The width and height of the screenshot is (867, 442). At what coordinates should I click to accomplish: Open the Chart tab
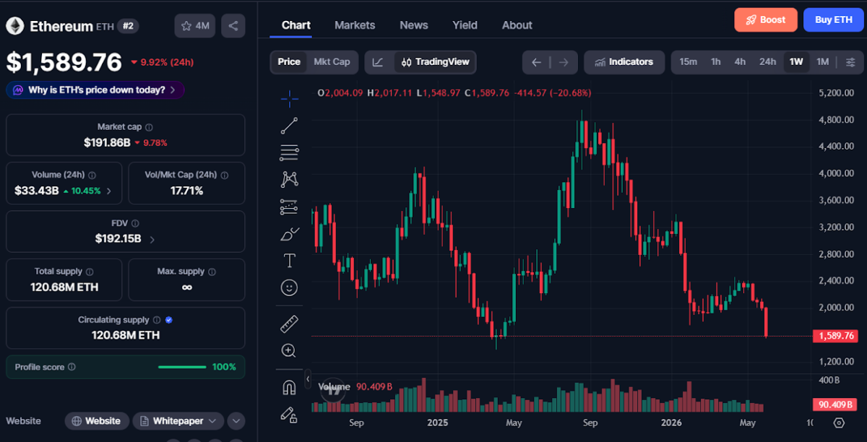pos(296,25)
